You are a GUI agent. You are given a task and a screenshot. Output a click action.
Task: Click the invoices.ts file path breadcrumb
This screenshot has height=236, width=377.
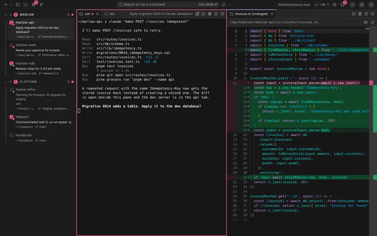[x=274, y=22]
